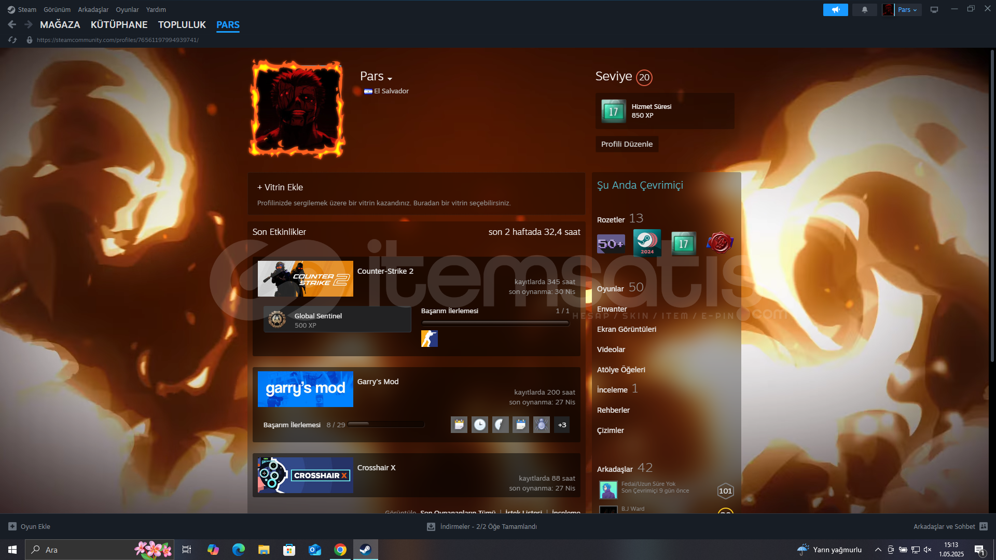Open Arkadaşlar ve Sohbet
Screen dimensions: 996x560
coord(950,527)
